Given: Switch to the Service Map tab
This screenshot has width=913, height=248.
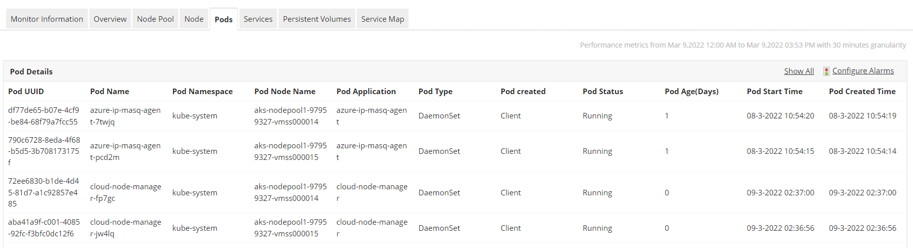Looking at the screenshot, I should click(383, 19).
